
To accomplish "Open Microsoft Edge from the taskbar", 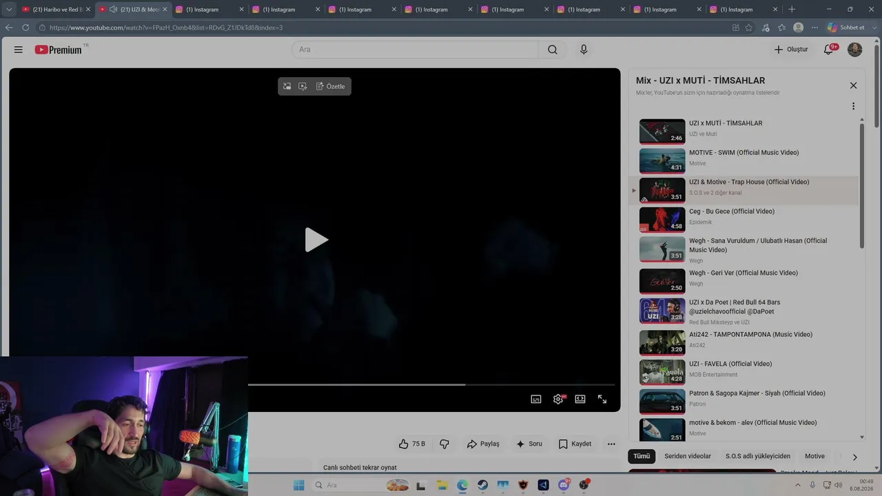I will pos(462,485).
